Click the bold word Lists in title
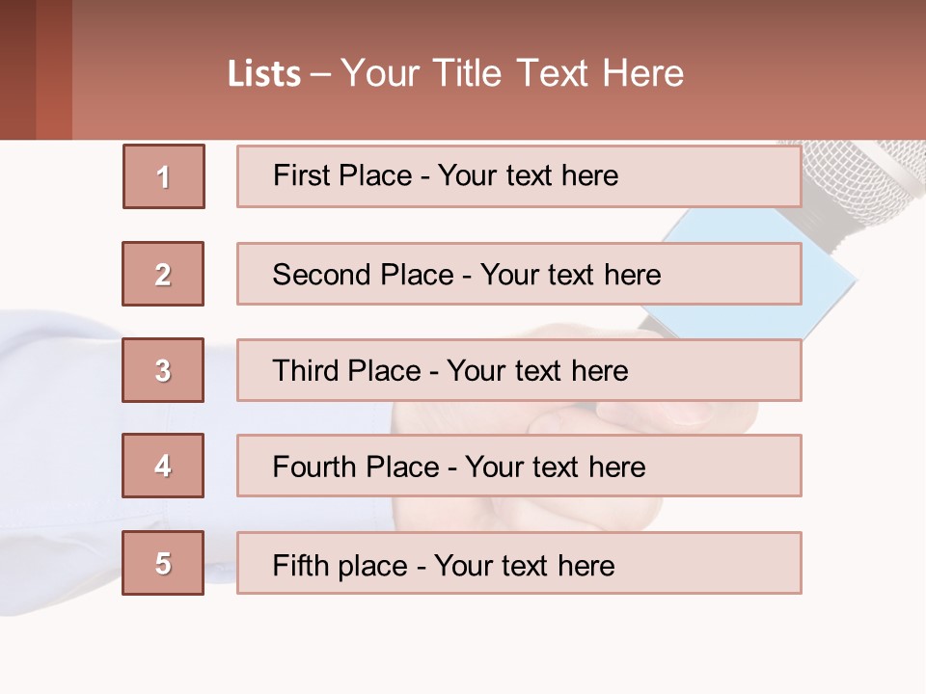926x694 pixels. 264,74
